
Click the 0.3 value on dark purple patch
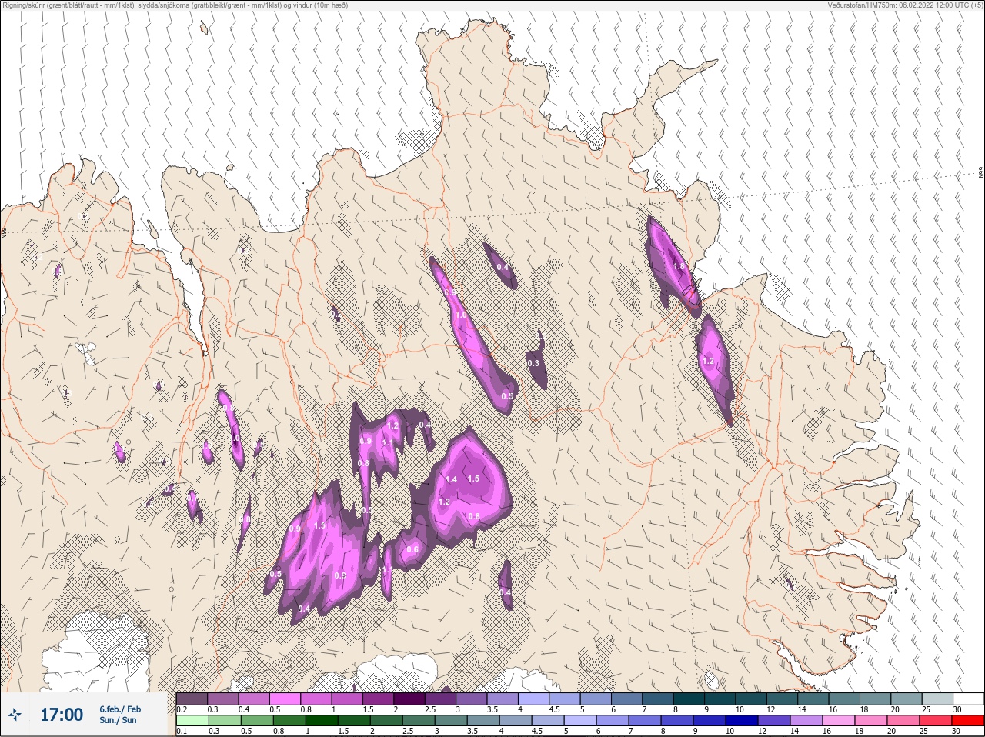point(533,363)
